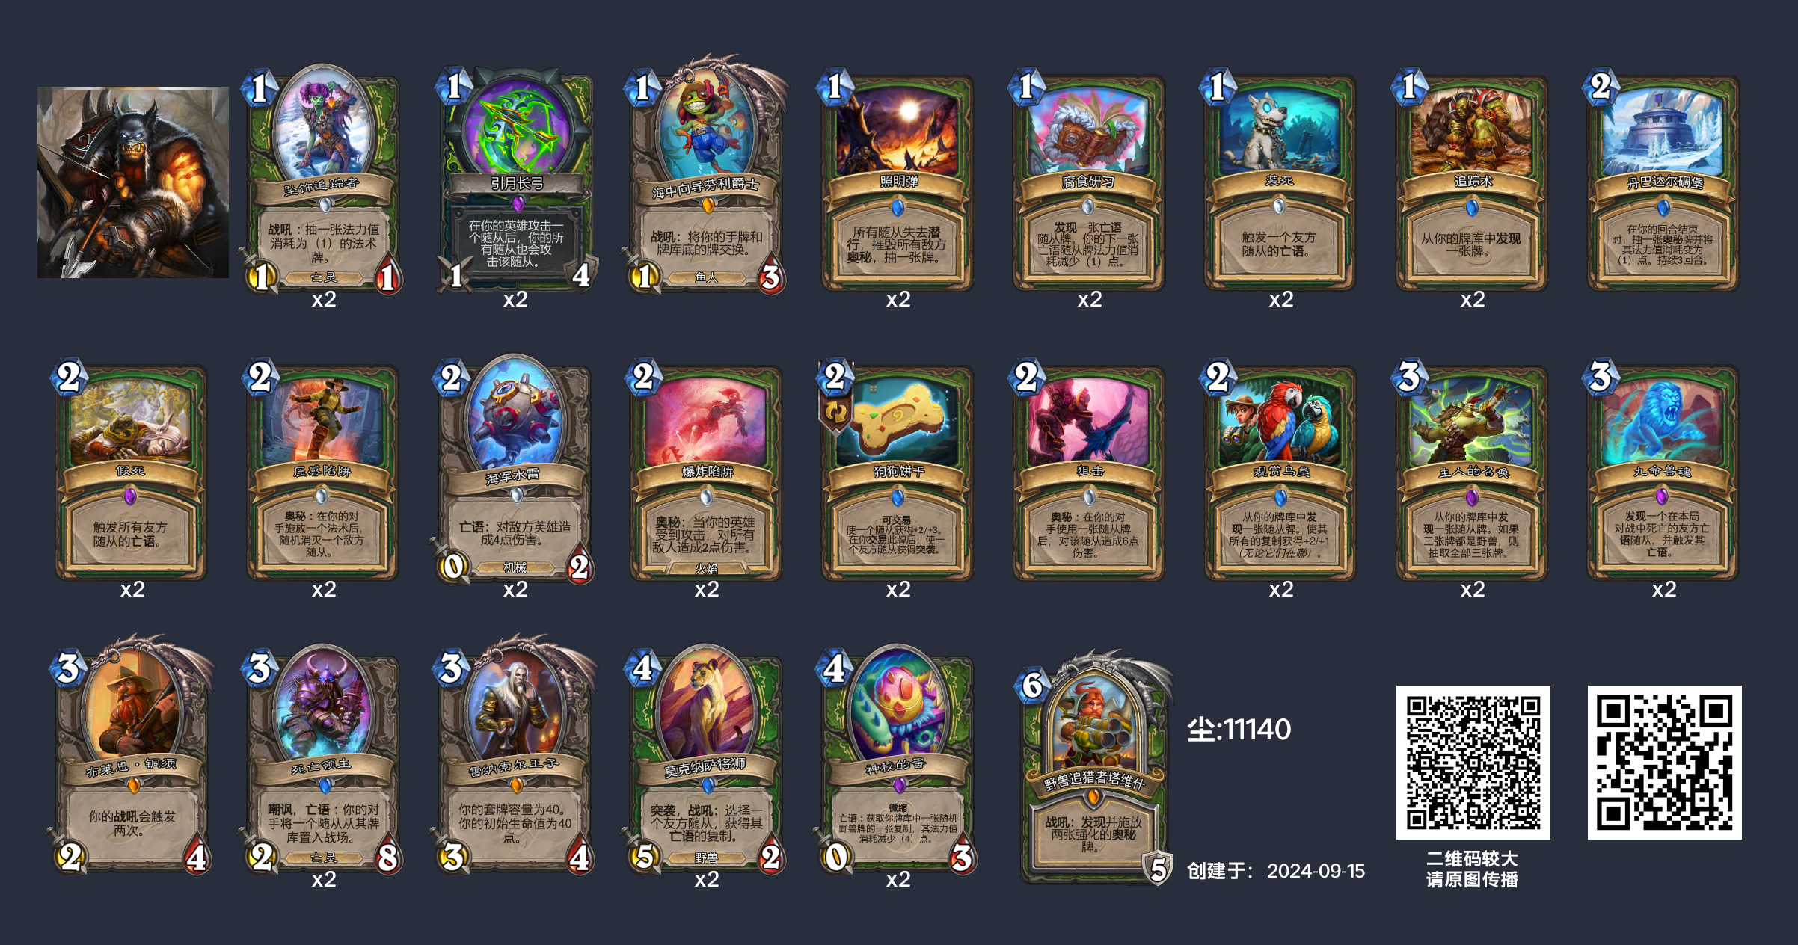The height and width of the screenshot is (945, 1798).
Task: Click the 假死 spell card
Action: click(132, 472)
